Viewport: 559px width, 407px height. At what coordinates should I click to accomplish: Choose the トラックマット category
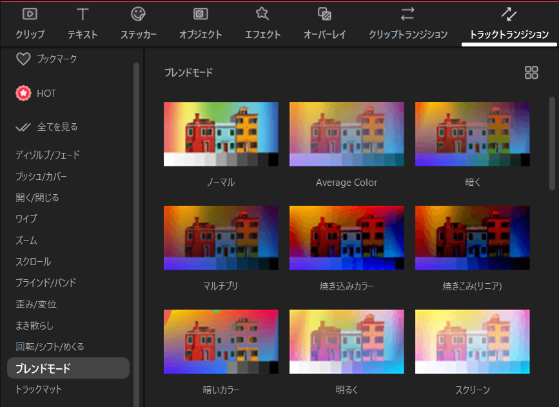(x=39, y=389)
